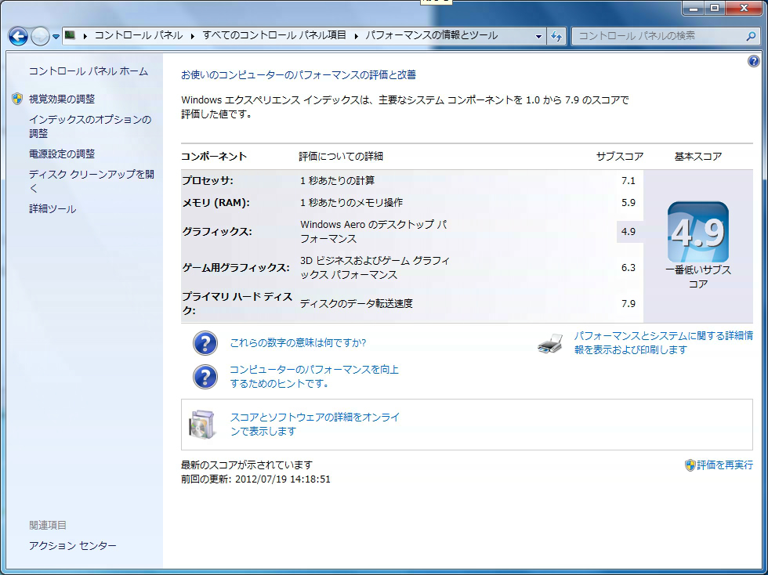Open 視覚効果の調整 link
Screen dimensions: 768x575
62,99
